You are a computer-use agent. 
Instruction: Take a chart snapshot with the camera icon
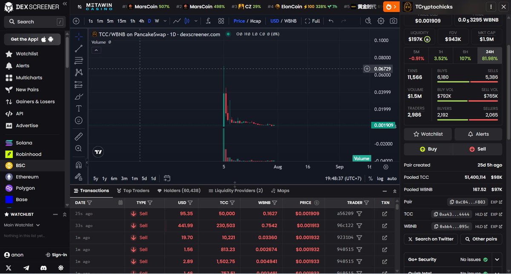pos(393,21)
